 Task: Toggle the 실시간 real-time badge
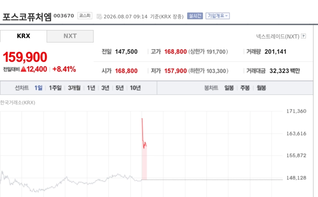tap(195, 16)
